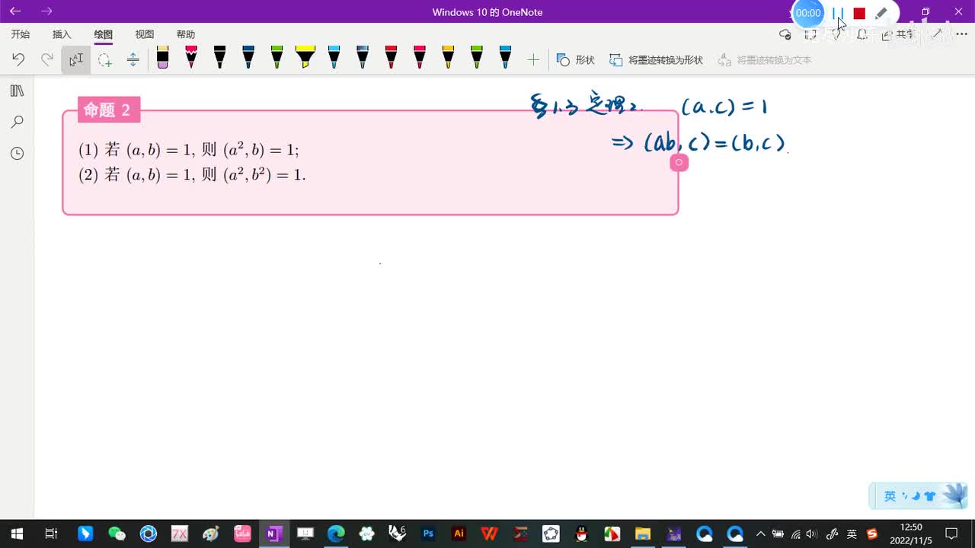Image resolution: width=975 pixels, height=548 pixels.
Task: Open the 视图 tab
Action: click(x=144, y=34)
